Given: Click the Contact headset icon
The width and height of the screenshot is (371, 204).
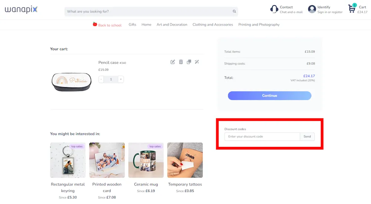Looking at the screenshot, I should tap(274, 9).
